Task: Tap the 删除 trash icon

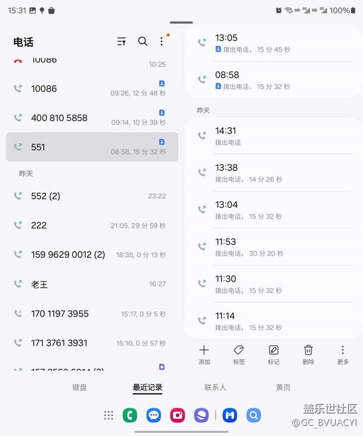Action: click(308, 350)
